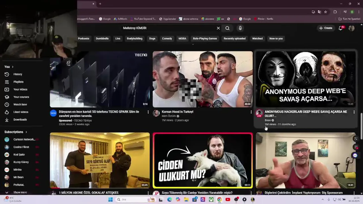This screenshot has height=204, width=363.
Task: Open Tüm Yer İşaretleri bookmarks folder
Action: tap(349, 19)
